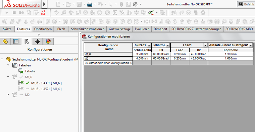Expand the M2 configuration node
This screenshot has height=132, width=255.
click(x=8, y=94)
